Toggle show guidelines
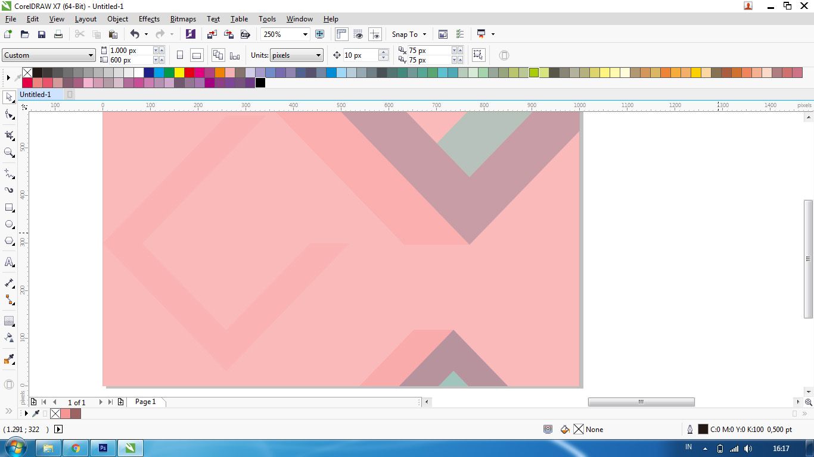The width and height of the screenshot is (814, 457). click(x=375, y=35)
